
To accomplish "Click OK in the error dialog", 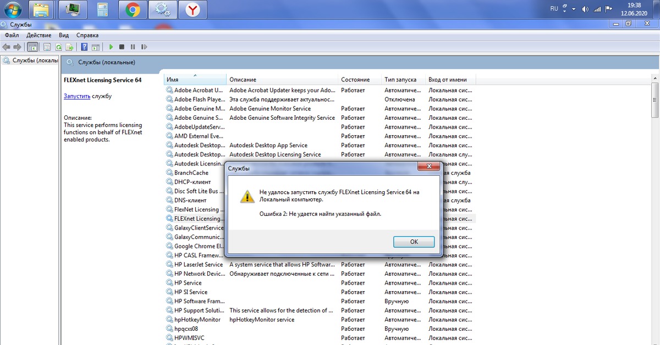I will (414, 242).
